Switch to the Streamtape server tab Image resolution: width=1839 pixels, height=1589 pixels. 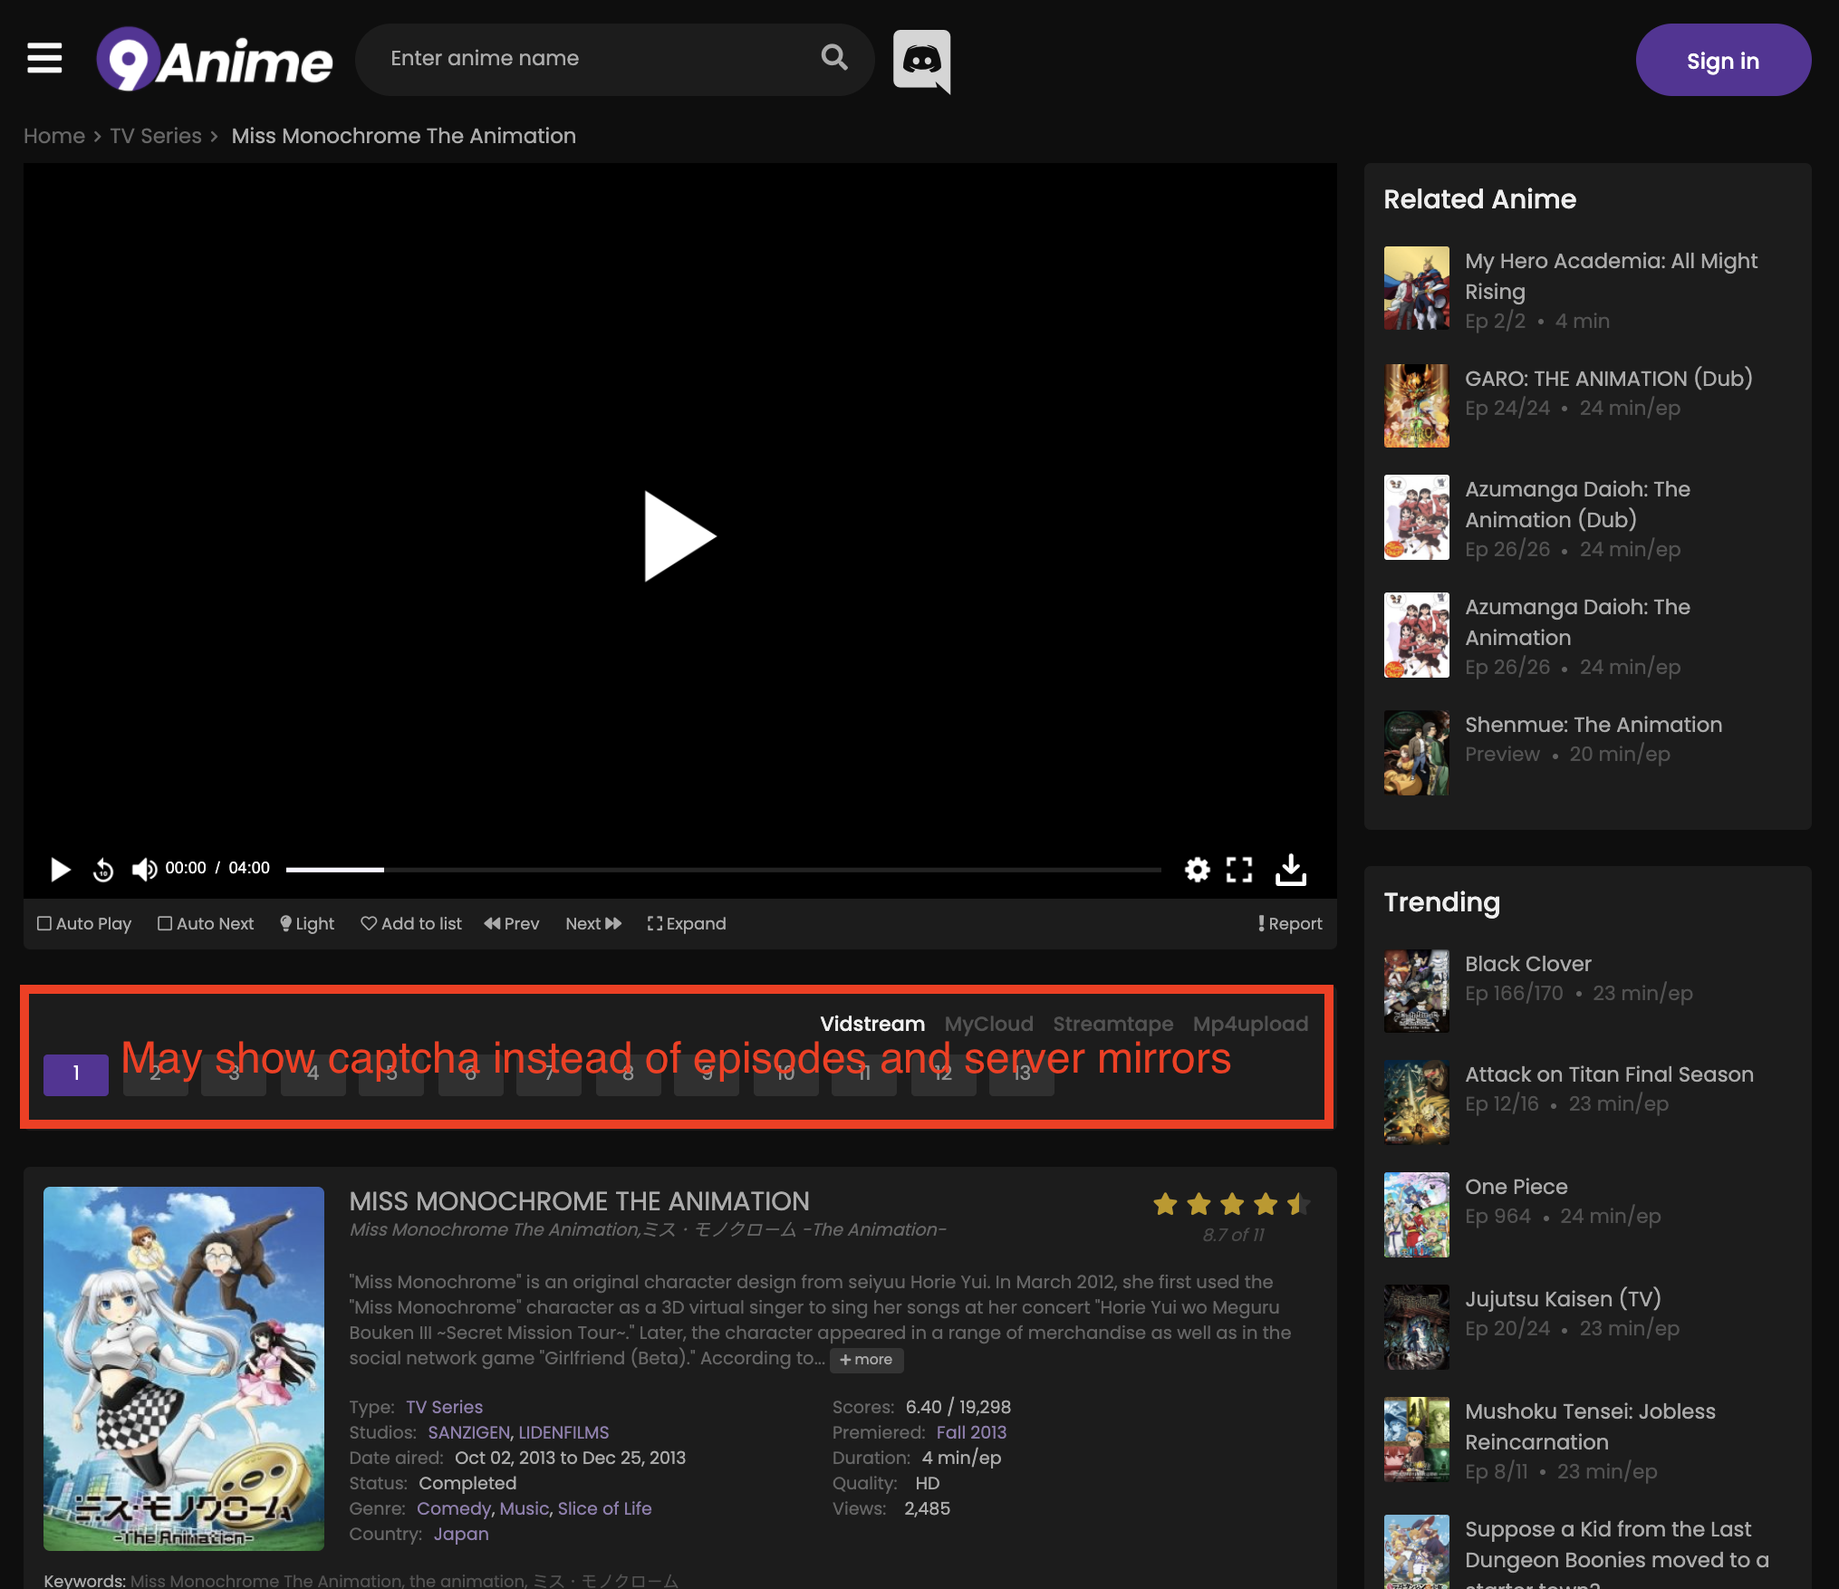click(1112, 1024)
